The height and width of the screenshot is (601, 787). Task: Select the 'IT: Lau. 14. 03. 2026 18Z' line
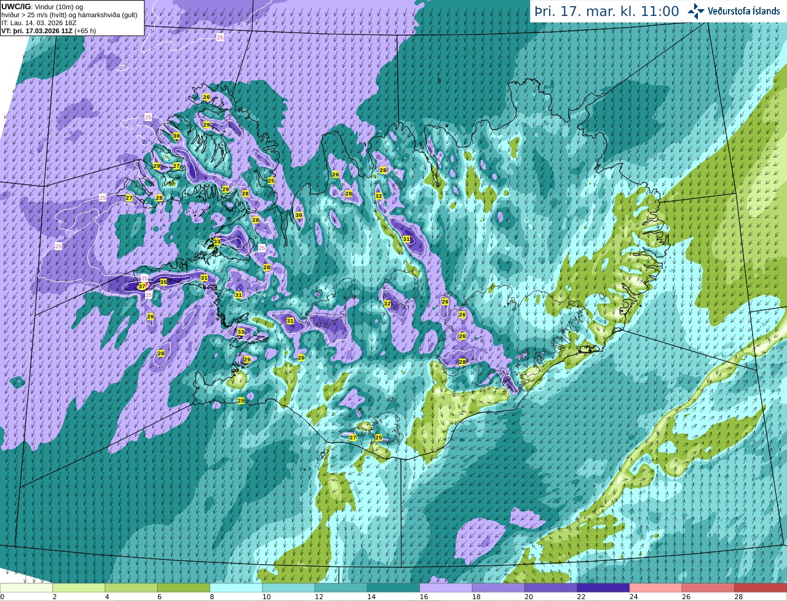[39, 23]
